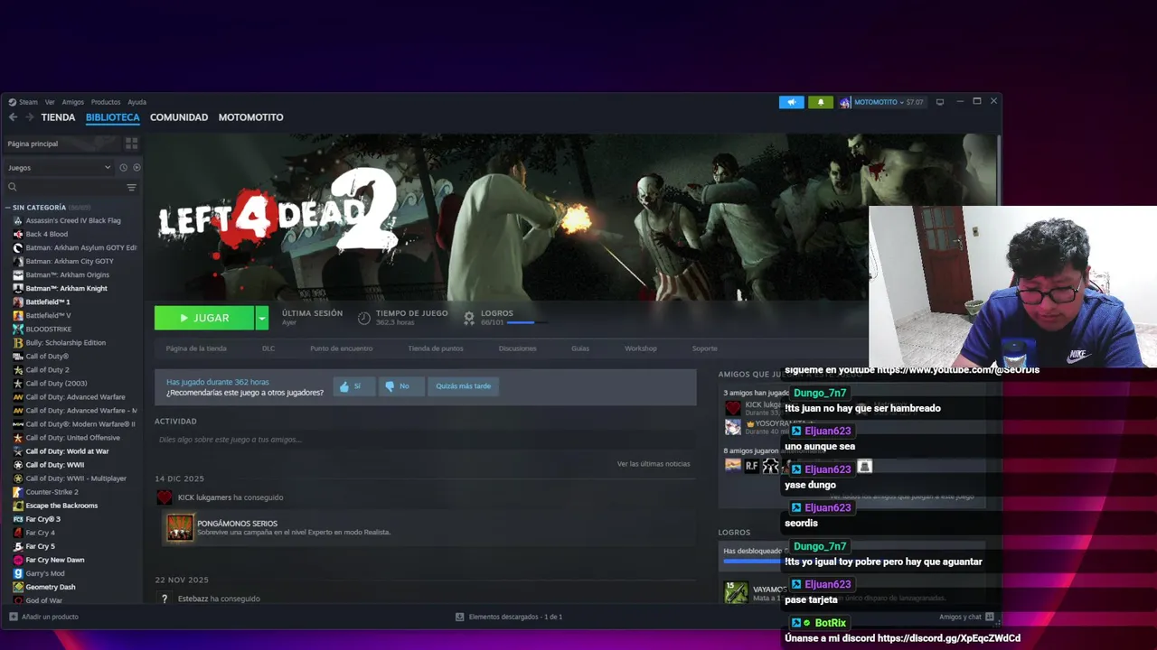Select Escape the Backrooms
The width and height of the screenshot is (1157, 650).
[61, 506]
